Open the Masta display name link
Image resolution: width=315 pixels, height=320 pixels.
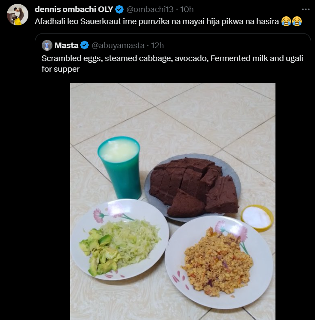click(x=66, y=45)
